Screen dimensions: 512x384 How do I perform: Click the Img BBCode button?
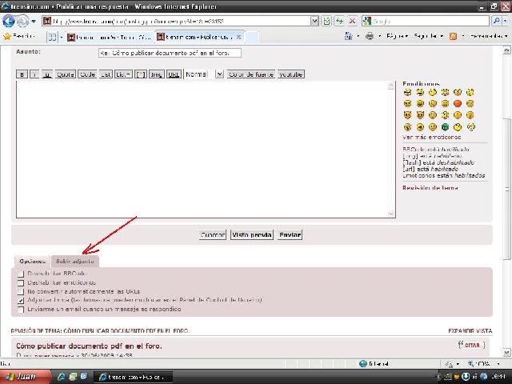156,74
